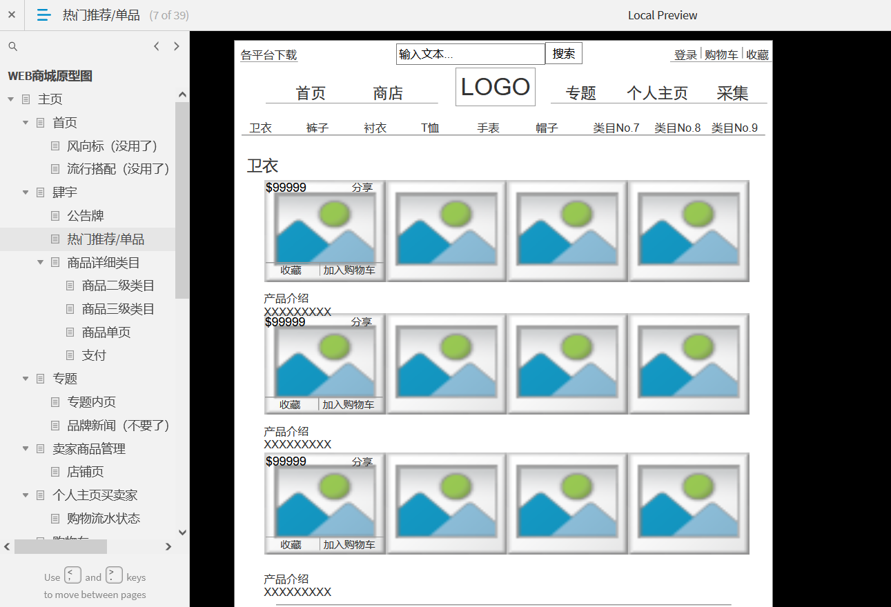This screenshot has width=891, height=607.
Task: Select the 衬衣 category tab
Action: 375,128
